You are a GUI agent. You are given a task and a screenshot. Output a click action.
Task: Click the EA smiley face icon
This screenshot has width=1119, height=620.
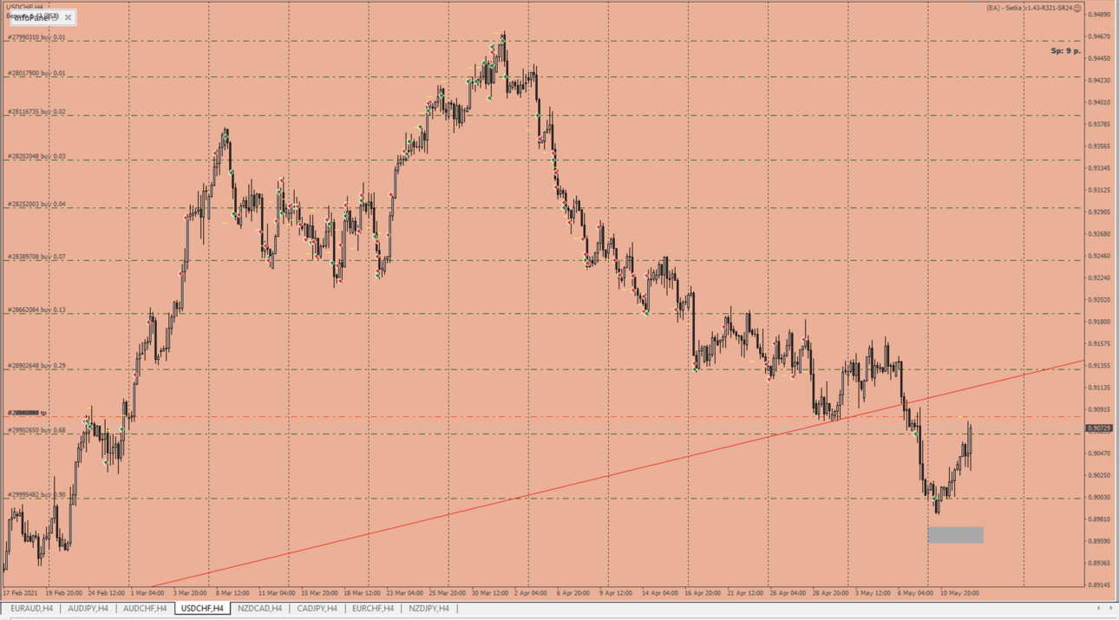1077,8
